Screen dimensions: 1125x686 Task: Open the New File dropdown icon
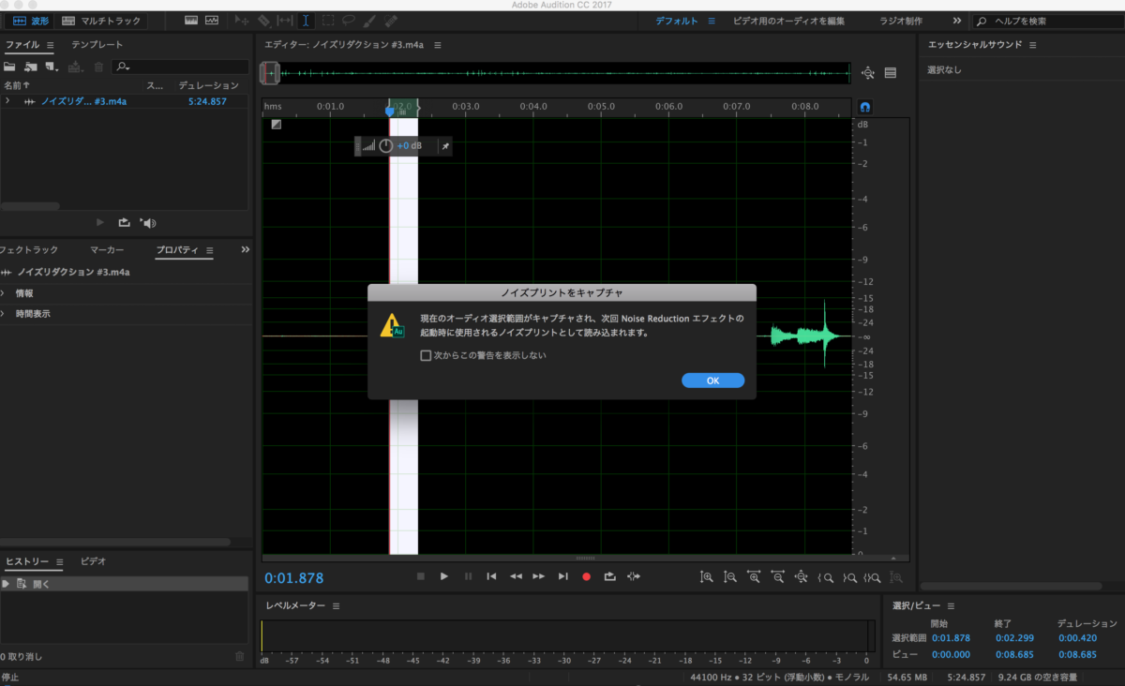(x=52, y=67)
